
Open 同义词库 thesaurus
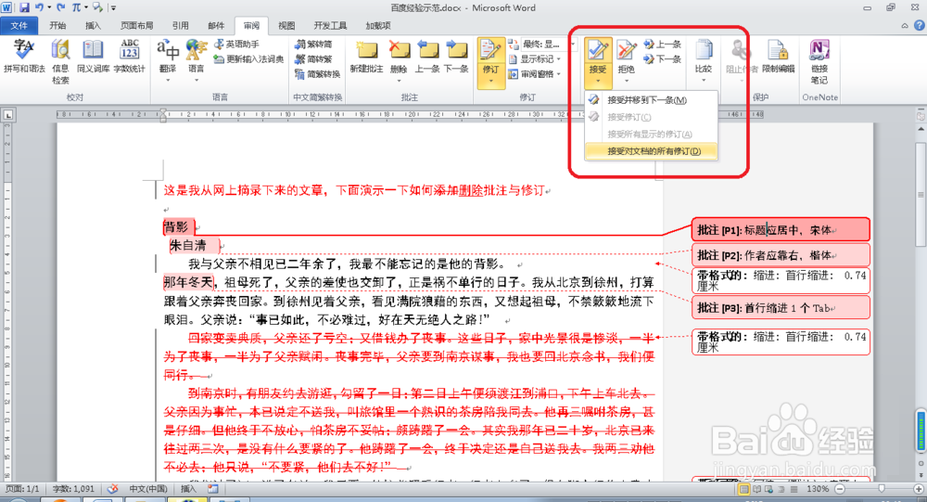(93, 57)
